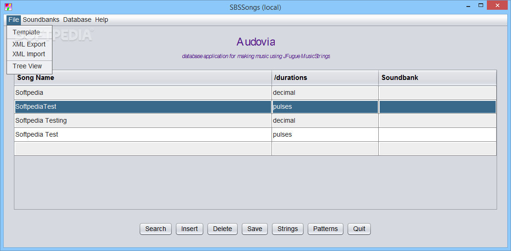Open Strings with its button

(287, 229)
